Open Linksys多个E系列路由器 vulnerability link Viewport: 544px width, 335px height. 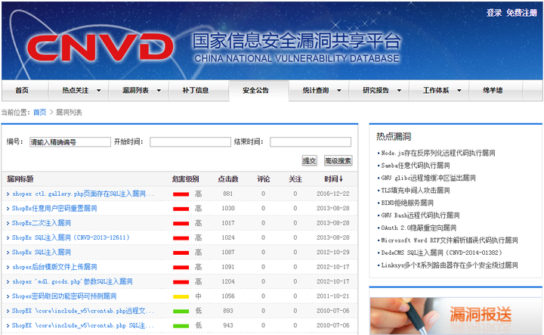click(450, 265)
